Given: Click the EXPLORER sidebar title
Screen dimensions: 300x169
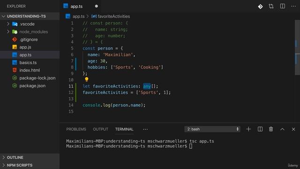Looking at the screenshot, I should pos(16,6).
